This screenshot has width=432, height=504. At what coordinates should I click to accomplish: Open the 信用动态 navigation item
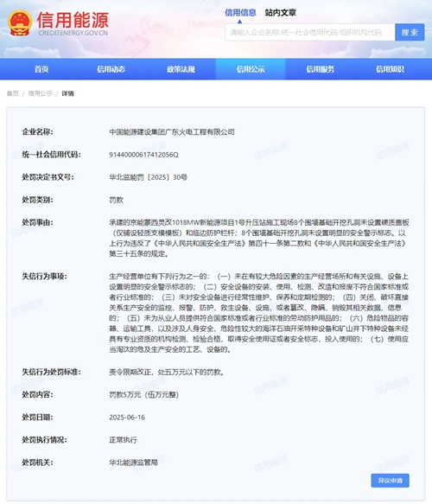(111, 69)
